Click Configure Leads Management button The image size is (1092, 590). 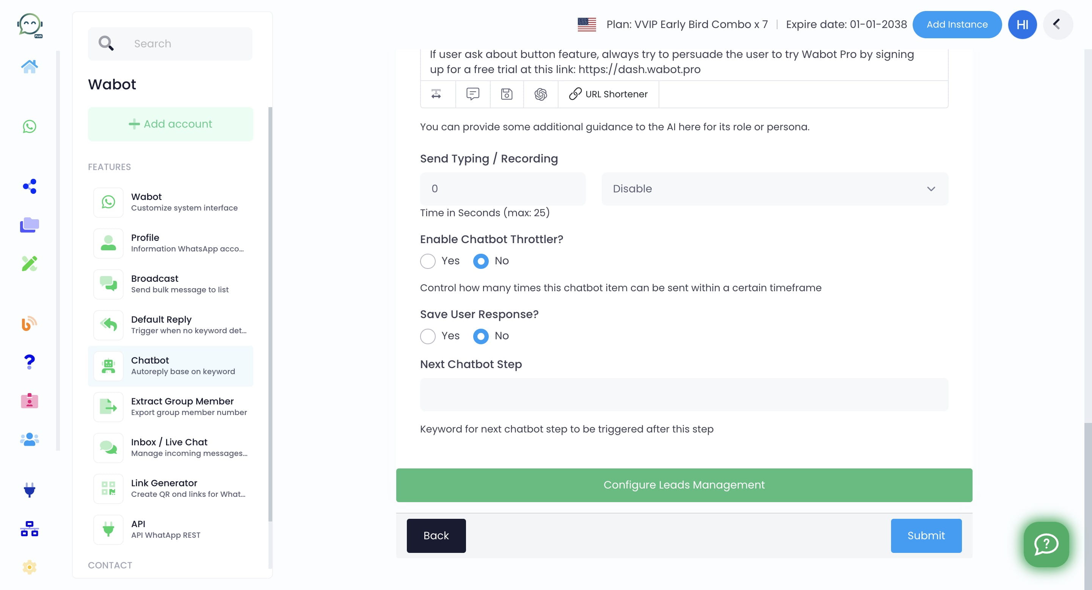684,485
